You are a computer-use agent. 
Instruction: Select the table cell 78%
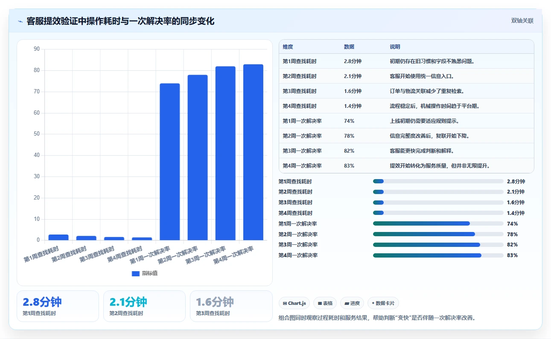coord(349,136)
